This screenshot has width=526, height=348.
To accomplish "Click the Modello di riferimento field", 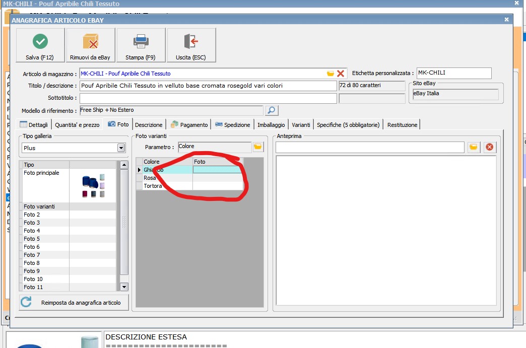I will [x=171, y=110].
